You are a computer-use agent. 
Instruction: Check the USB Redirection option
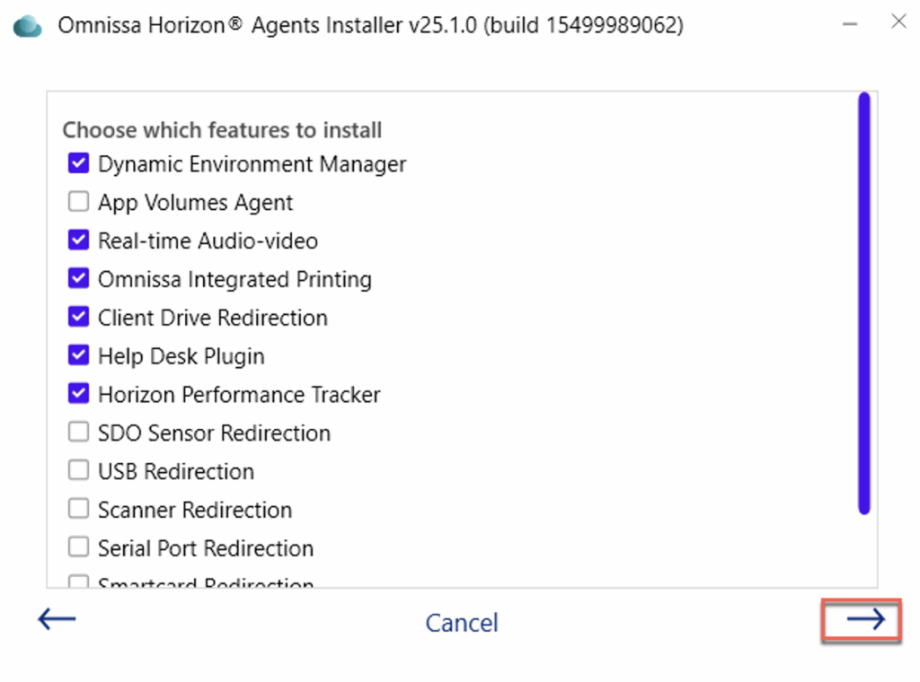click(79, 471)
